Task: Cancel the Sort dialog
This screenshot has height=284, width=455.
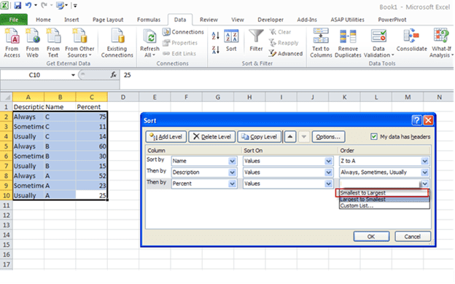Action: [413, 237]
